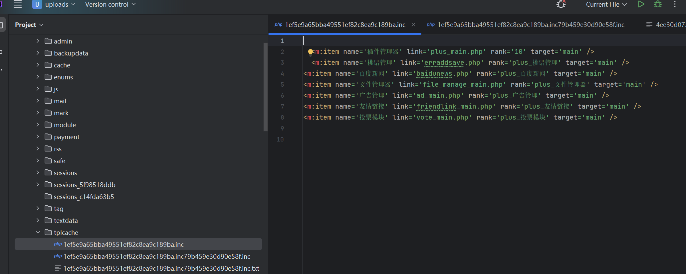Switch to the 1ef5e9a65bba49551ef82c8ea9c189ba.inc tab
This screenshot has height=274, width=686.
pos(345,25)
